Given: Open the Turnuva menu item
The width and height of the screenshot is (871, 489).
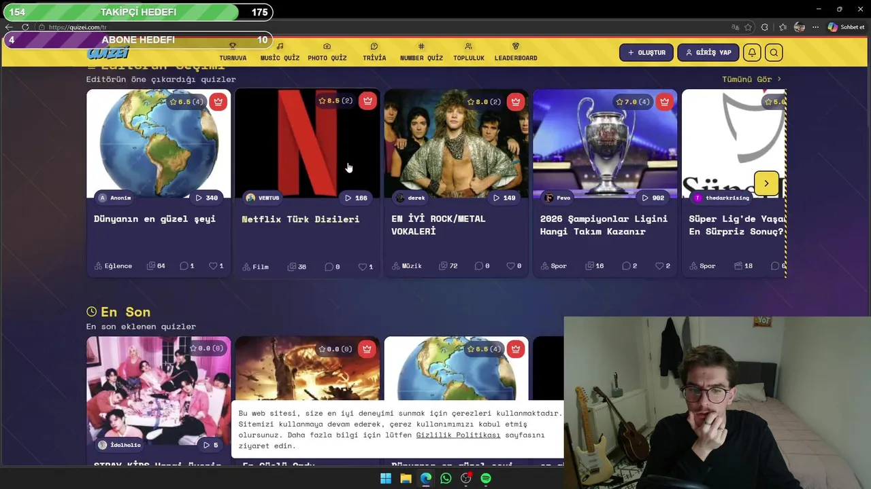Looking at the screenshot, I should pos(233,52).
